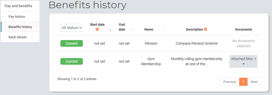This screenshot has height=95, width=272.
Task: Click caret arrow under Attached files
Action: click(x=243, y=64)
